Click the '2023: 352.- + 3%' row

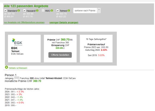pos(13,94)
